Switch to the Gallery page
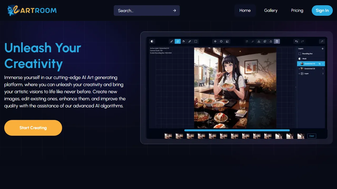The image size is (337, 189). click(x=271, y=10)
